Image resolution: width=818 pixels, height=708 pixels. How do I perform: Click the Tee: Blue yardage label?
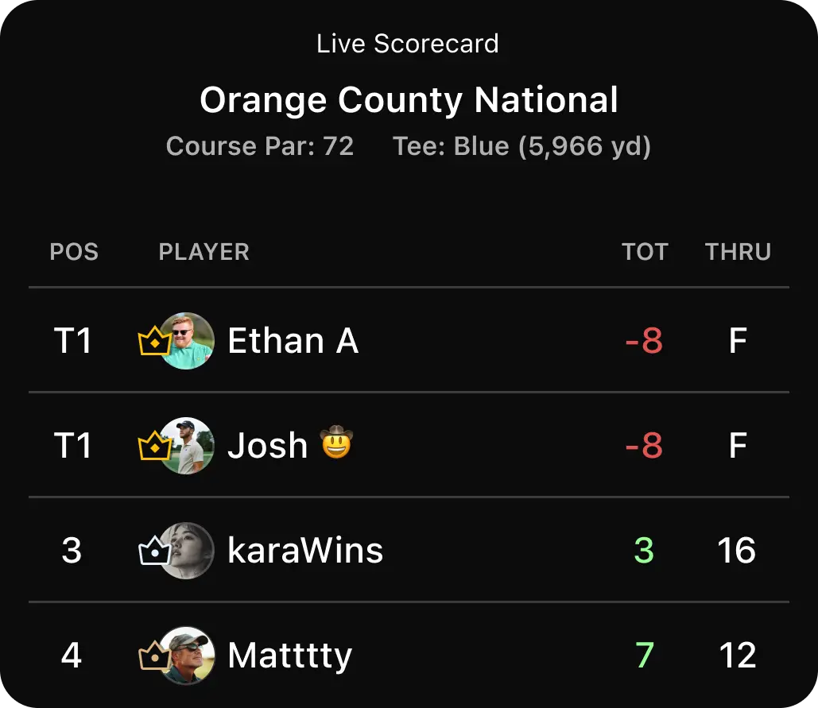click(521, 146)
